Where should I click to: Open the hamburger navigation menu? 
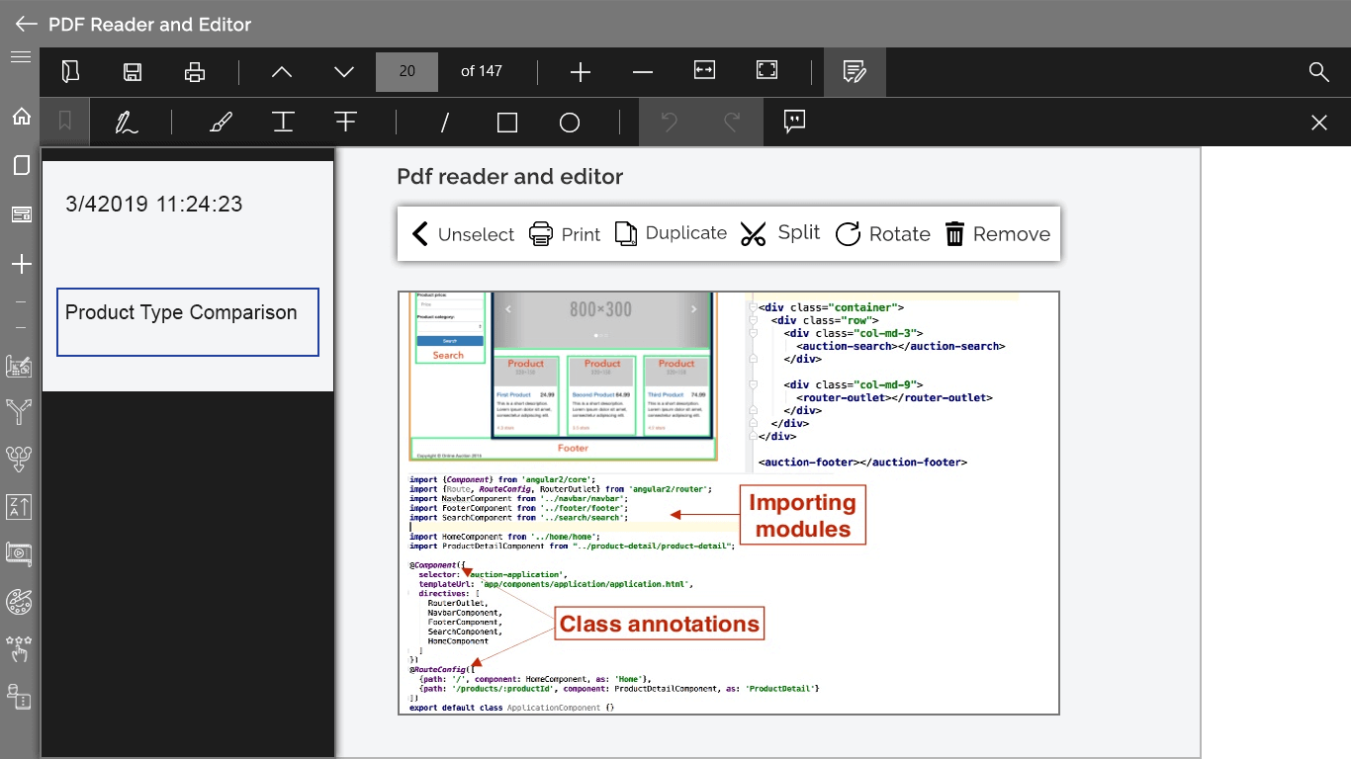tap(20, 56)
